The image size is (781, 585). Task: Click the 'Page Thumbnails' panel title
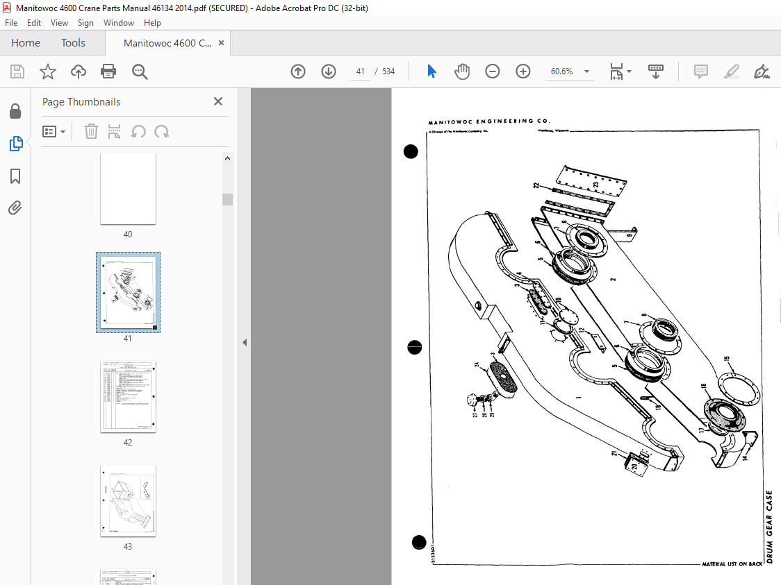click(x=81, y=102)
